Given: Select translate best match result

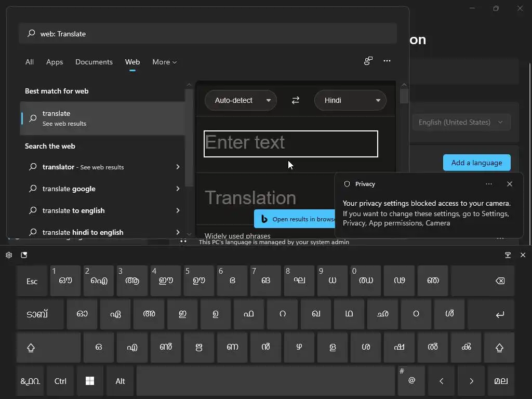Looking at the screenshot, I should click(x=102, y=118).
